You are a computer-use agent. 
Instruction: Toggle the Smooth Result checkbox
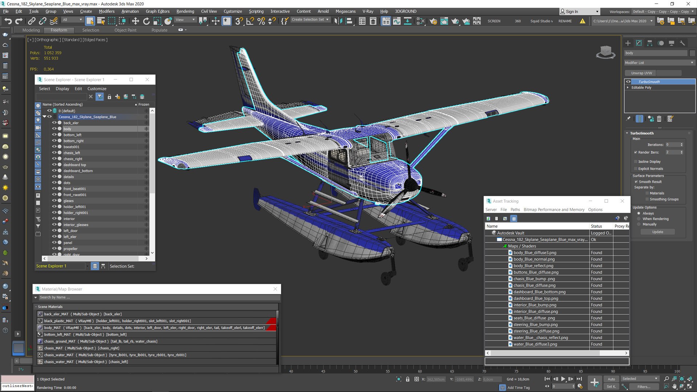(x=636, y=182)
